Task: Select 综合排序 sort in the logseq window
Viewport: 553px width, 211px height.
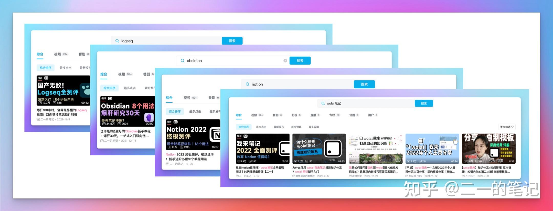Action: point(46,68)
